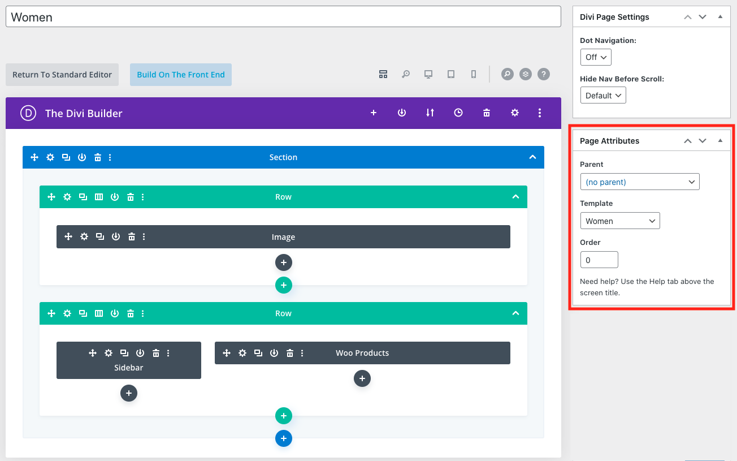The image size is (737, 461).
Task: Disable first Row with its power icon
Action: [115, 197]
